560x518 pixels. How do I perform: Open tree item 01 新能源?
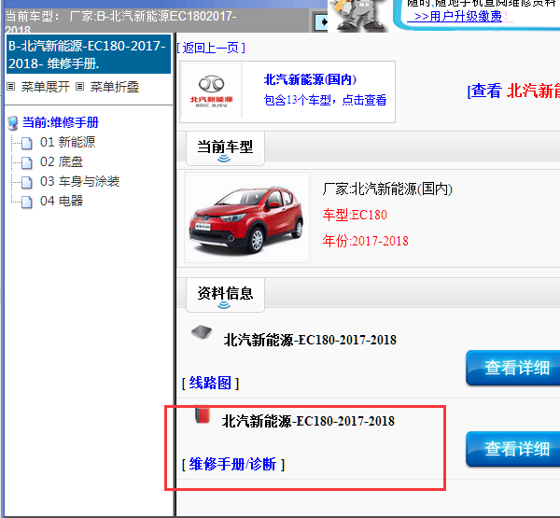[67, 142]
